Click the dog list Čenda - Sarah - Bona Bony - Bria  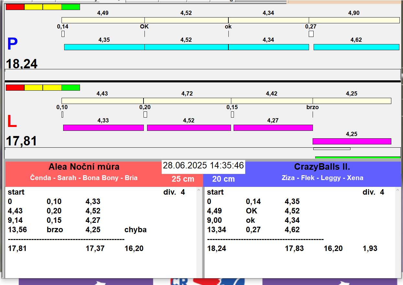84,178
